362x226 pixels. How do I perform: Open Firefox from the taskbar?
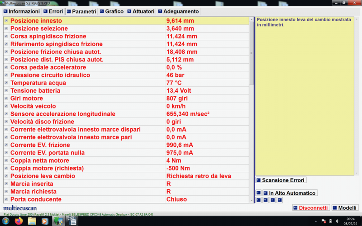tap(19, 221)
